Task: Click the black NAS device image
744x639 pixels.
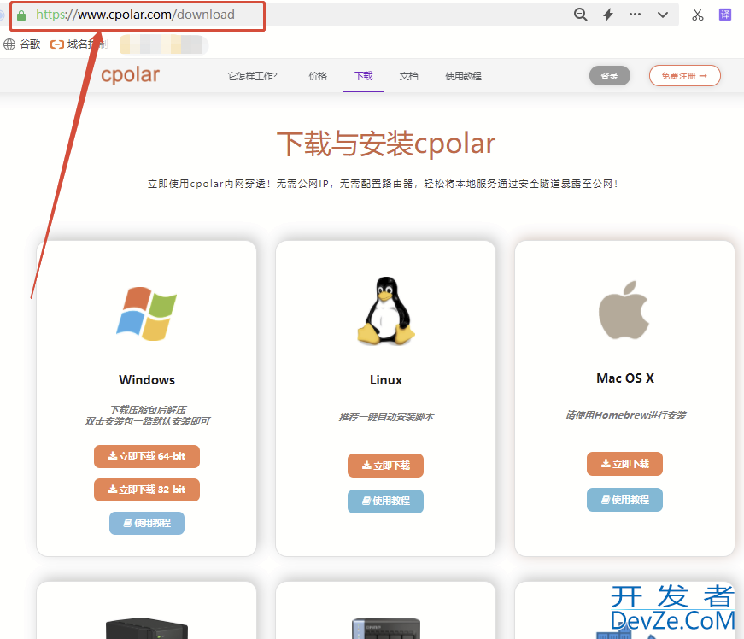Action: point(147,628)
